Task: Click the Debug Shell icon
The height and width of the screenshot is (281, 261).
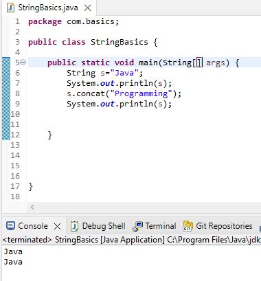Action: (x=74, y=226)
